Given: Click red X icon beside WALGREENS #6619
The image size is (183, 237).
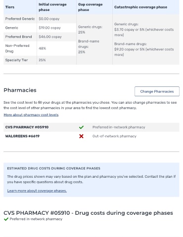Looking at the screenshot, I should (x=81, y=136).
